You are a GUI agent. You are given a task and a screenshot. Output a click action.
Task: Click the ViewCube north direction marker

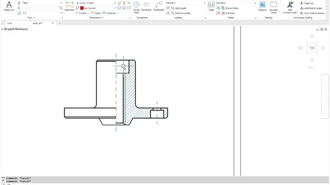[312, 36]
